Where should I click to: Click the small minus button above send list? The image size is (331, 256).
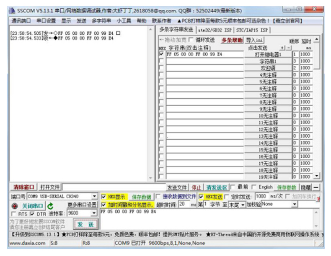pyautogui.click(x=288, y=48)
